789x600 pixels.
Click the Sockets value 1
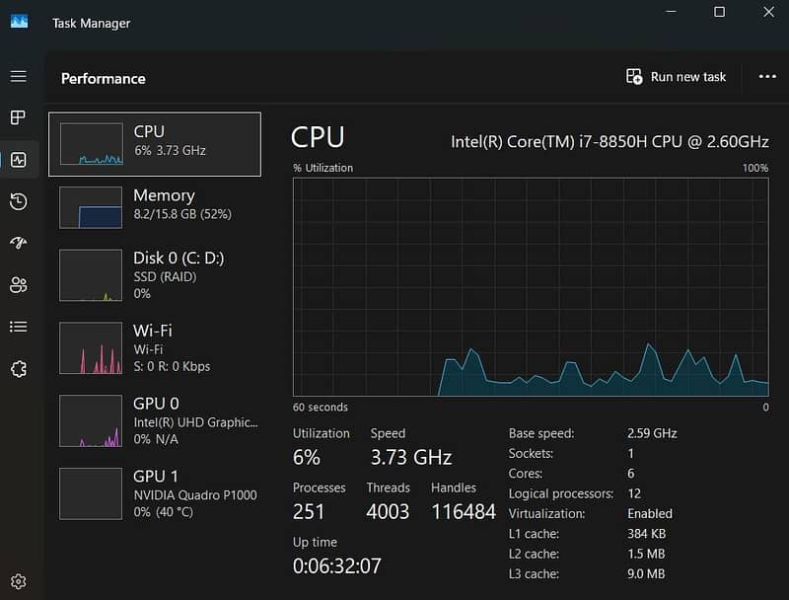(x=630, y=454)
